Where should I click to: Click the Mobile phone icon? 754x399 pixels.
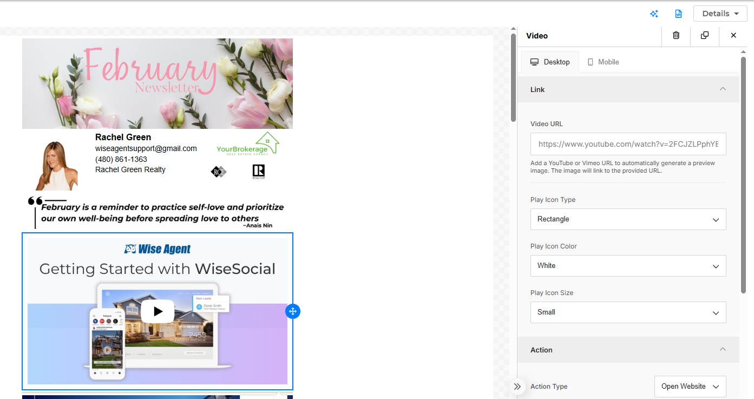[x=591, y=62]
